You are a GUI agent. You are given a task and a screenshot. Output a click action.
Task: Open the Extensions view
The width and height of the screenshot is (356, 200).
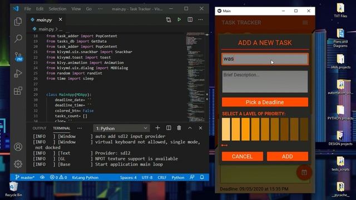[18, 91]
